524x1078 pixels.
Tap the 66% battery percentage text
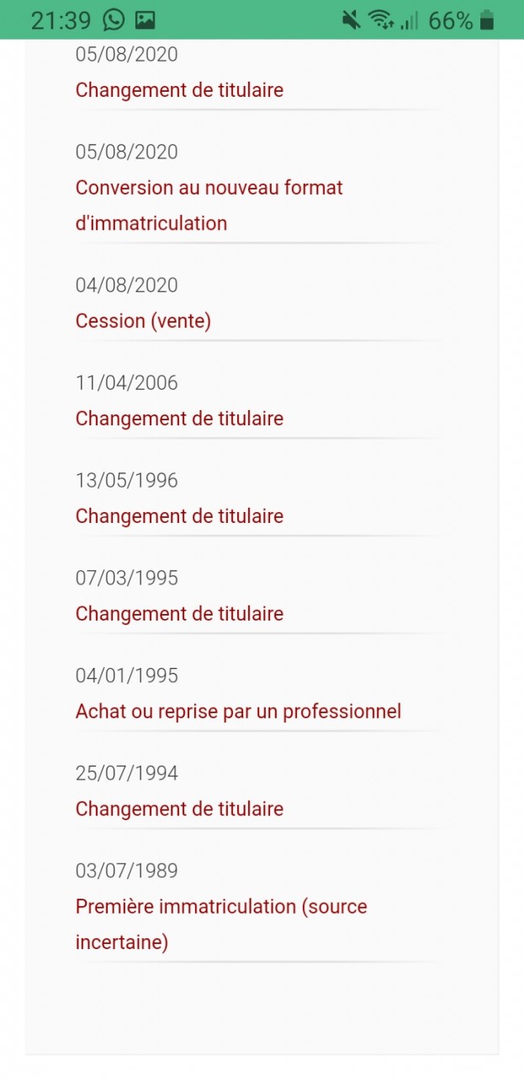450,20
